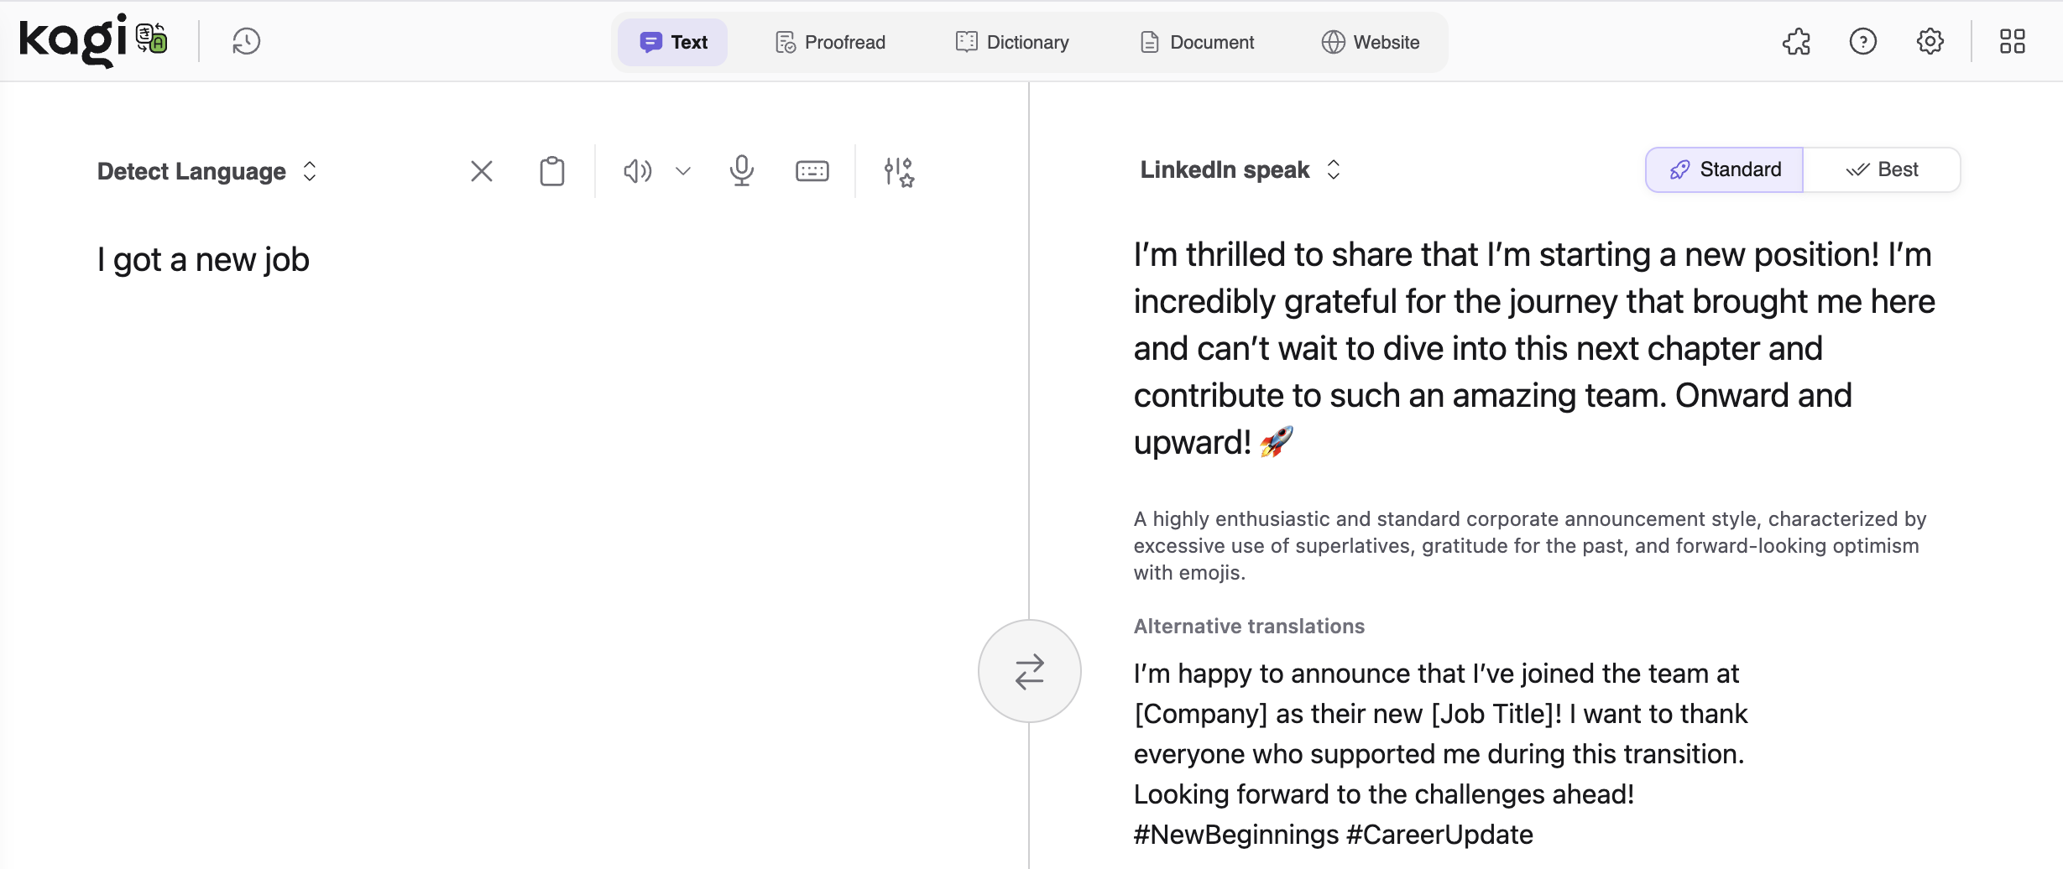Open translation customization options
Viewport: 2063px width, 869px height.
(897, 170)
